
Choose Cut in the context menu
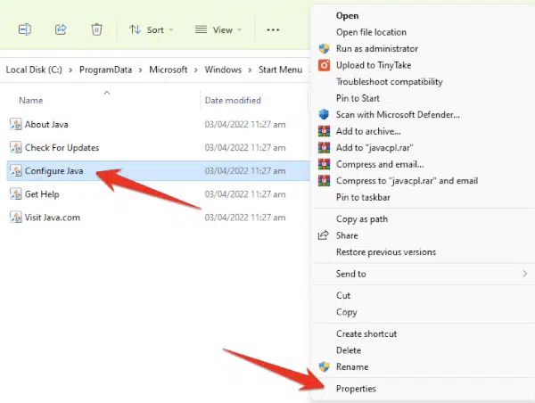[343, 295]
